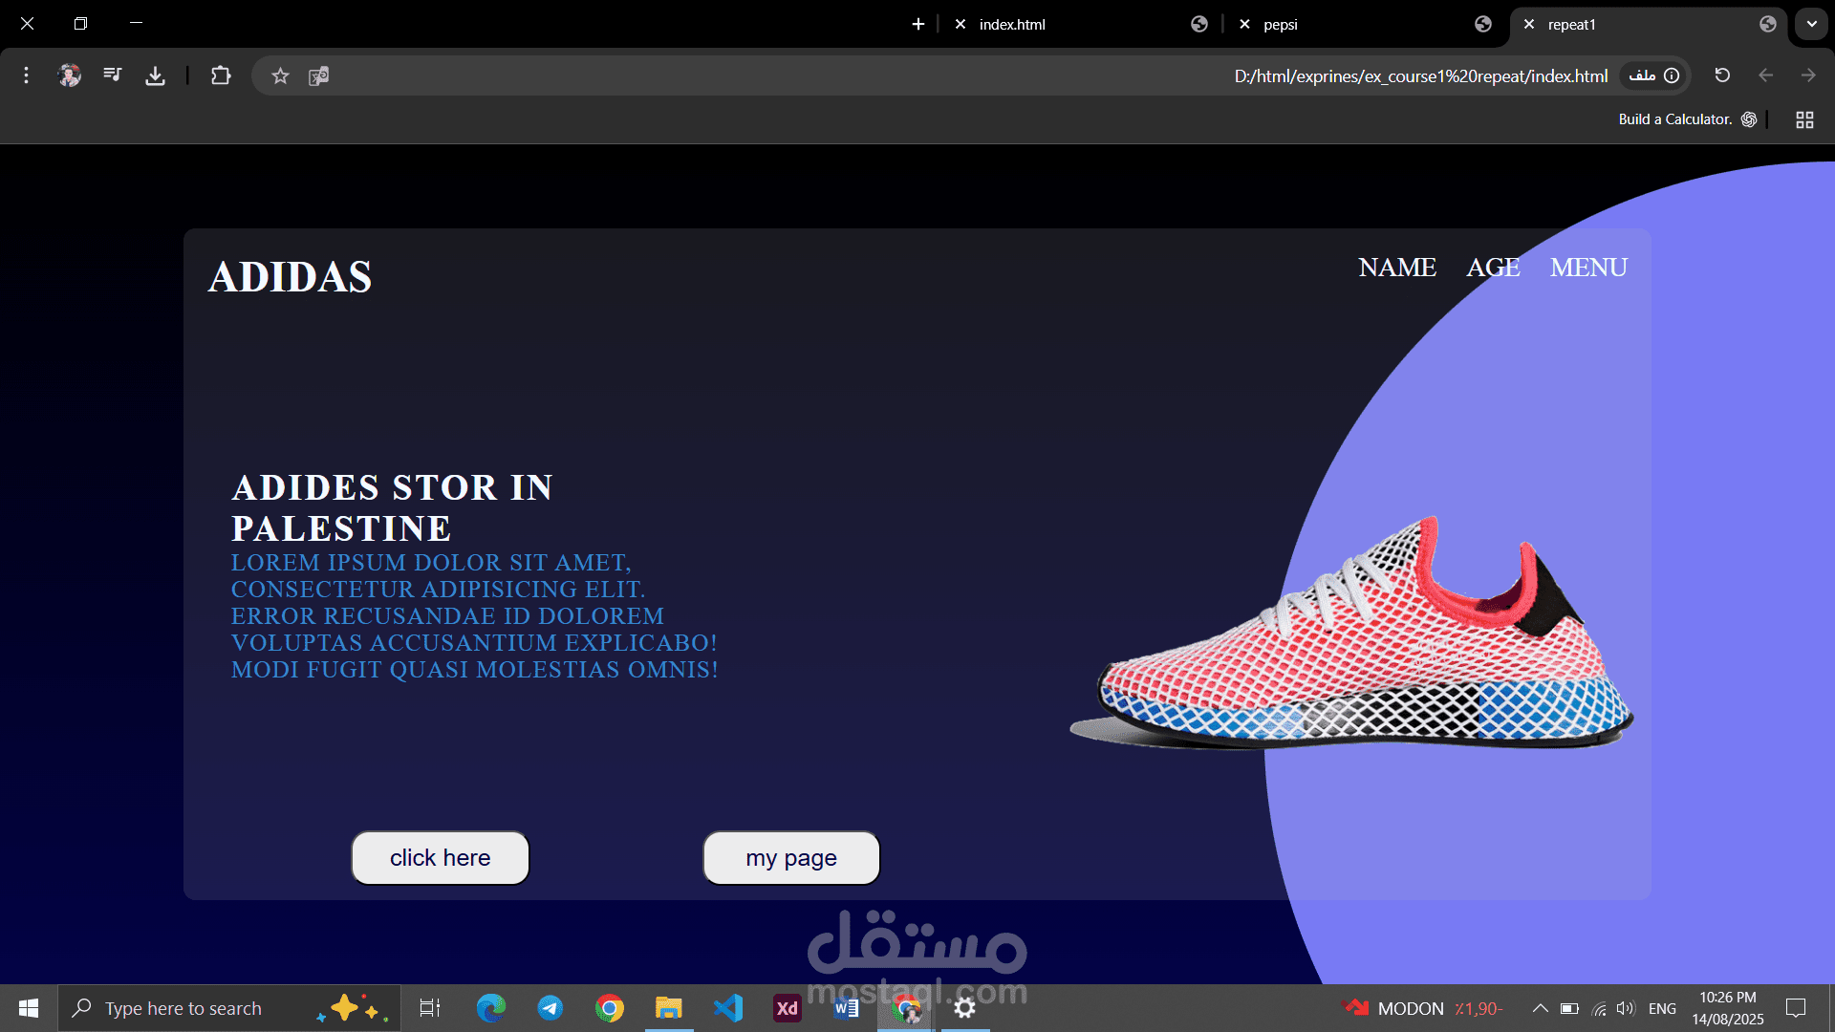1835x1032 pixels.
Task: Click the "my page" button
Action: pos(791,858)
